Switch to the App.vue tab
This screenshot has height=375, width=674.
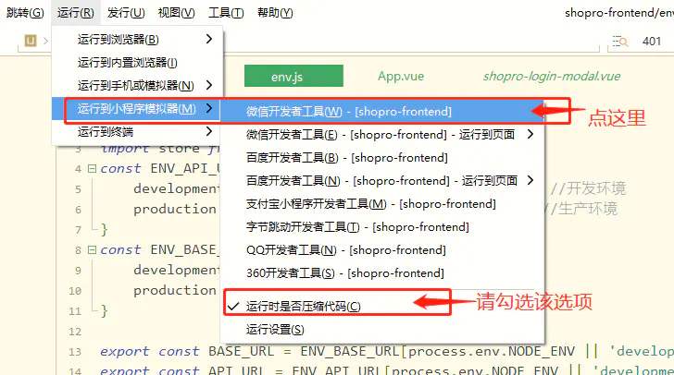(x=401, y=77)
